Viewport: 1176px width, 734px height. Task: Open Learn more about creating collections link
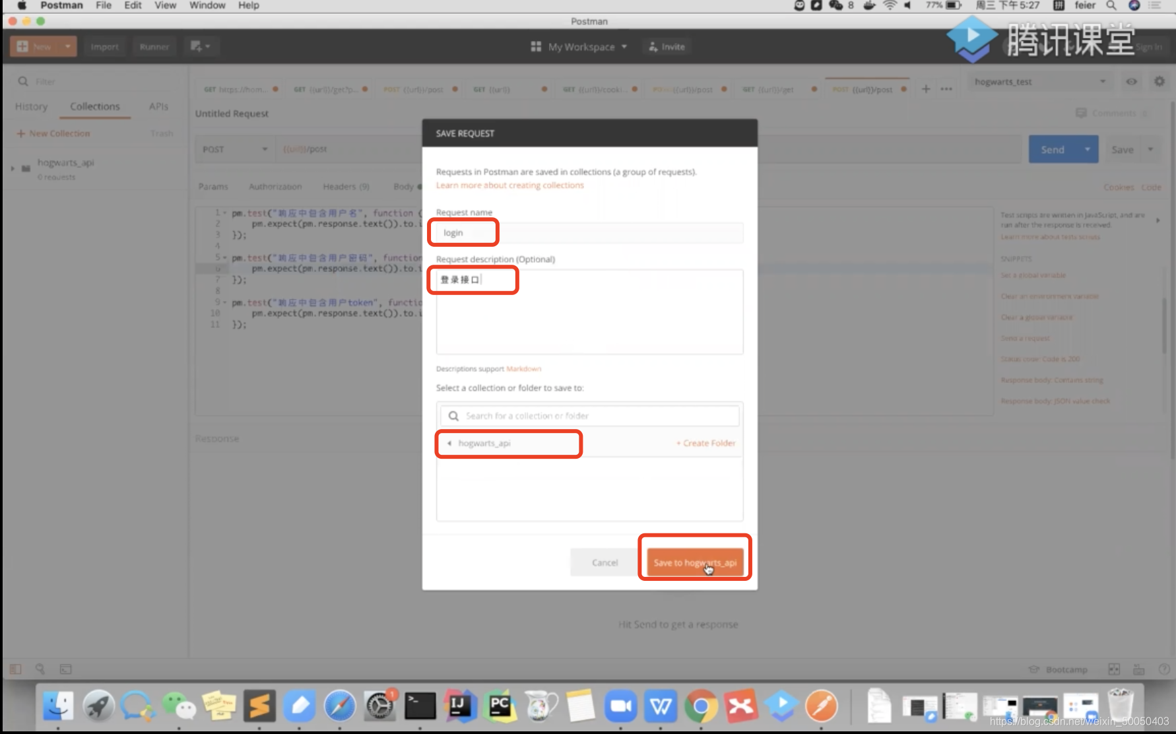509,185
